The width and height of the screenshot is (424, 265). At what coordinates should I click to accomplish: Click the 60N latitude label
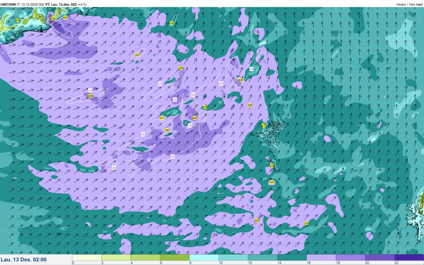[x=59, y=234]
